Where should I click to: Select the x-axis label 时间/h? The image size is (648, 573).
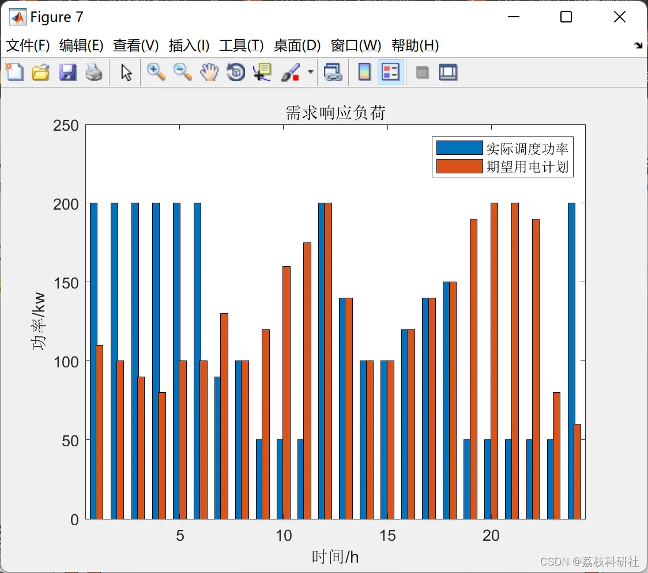click(x=335, y=557)
